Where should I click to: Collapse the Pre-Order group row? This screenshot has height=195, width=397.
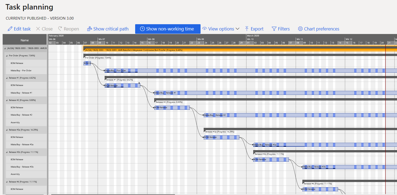7,56
